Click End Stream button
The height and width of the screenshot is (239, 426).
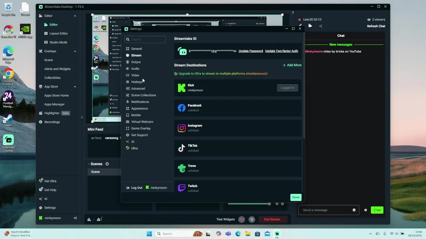click(272, 219)
